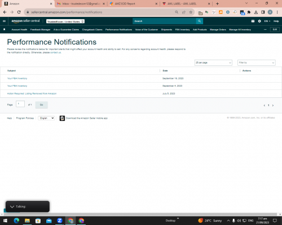Open FBA Inventory menu item
Viewport: 282px width, 225px height.
pos(182,29)
